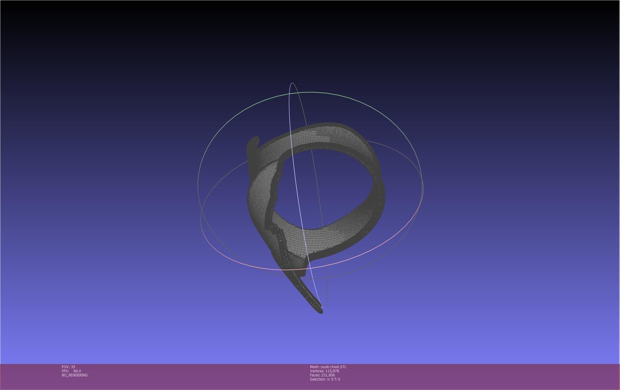Click the FPS: 80.0 readout
Image resolution: width=620 pixels, height=390 pixels.
pos(71,371)
